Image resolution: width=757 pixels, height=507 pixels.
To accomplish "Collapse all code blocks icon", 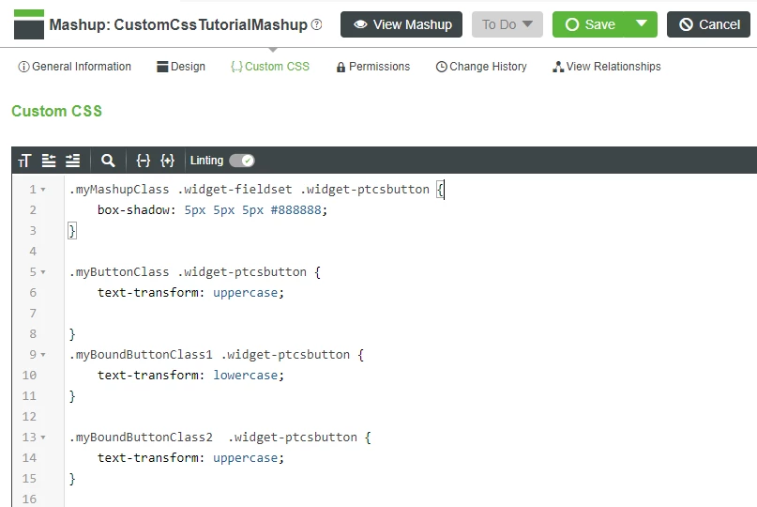I will [143, 161].
